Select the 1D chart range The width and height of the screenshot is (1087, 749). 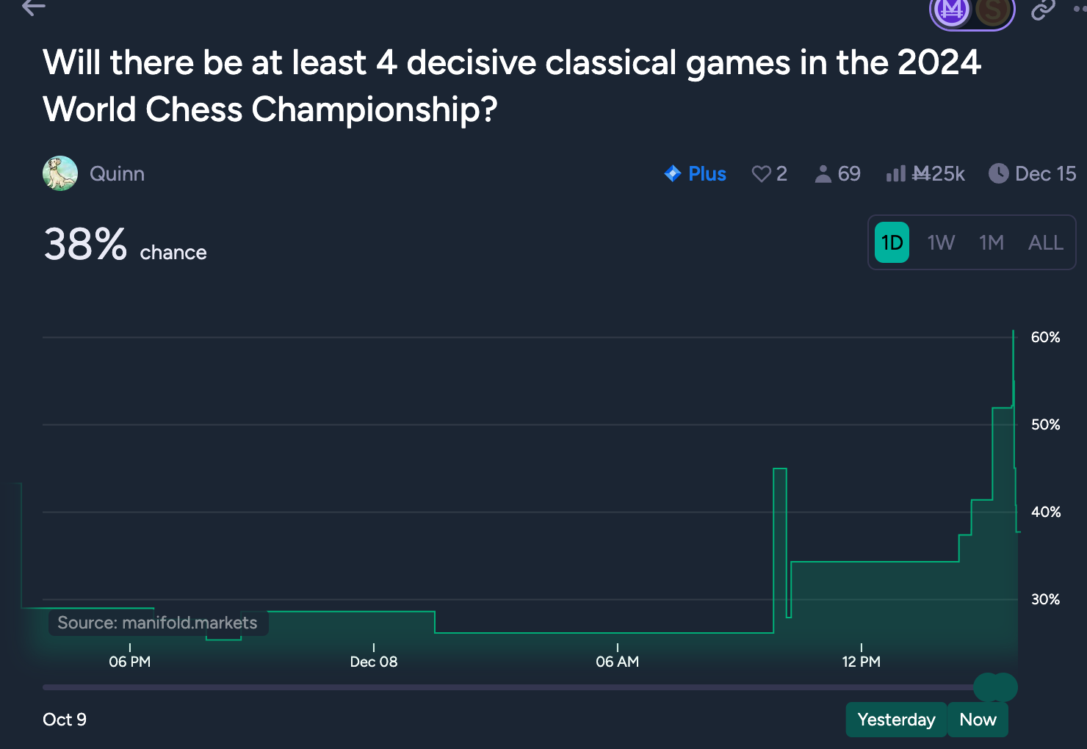pos(892,242)
